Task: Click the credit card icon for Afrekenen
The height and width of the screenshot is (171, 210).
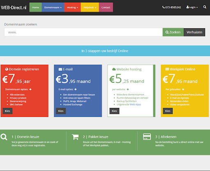Action: 147,137
